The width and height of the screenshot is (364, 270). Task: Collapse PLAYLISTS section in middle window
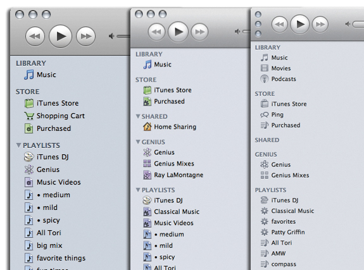tap(138, 190)
